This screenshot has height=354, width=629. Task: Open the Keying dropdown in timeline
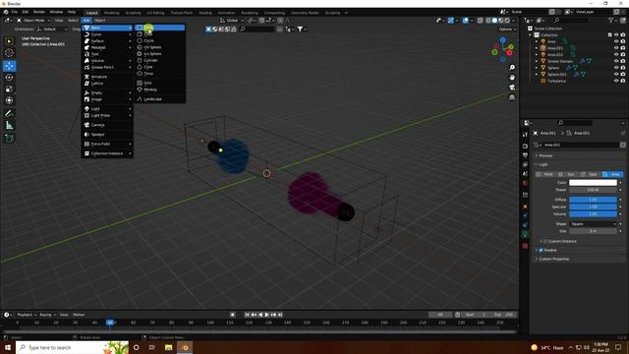[x=48, y=315]
